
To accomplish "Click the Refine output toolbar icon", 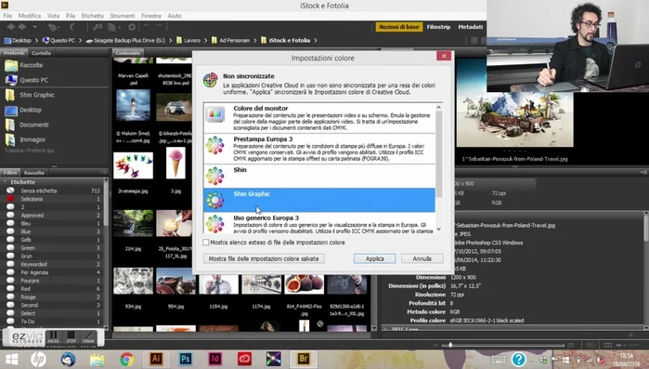I will tap(112, 27).
